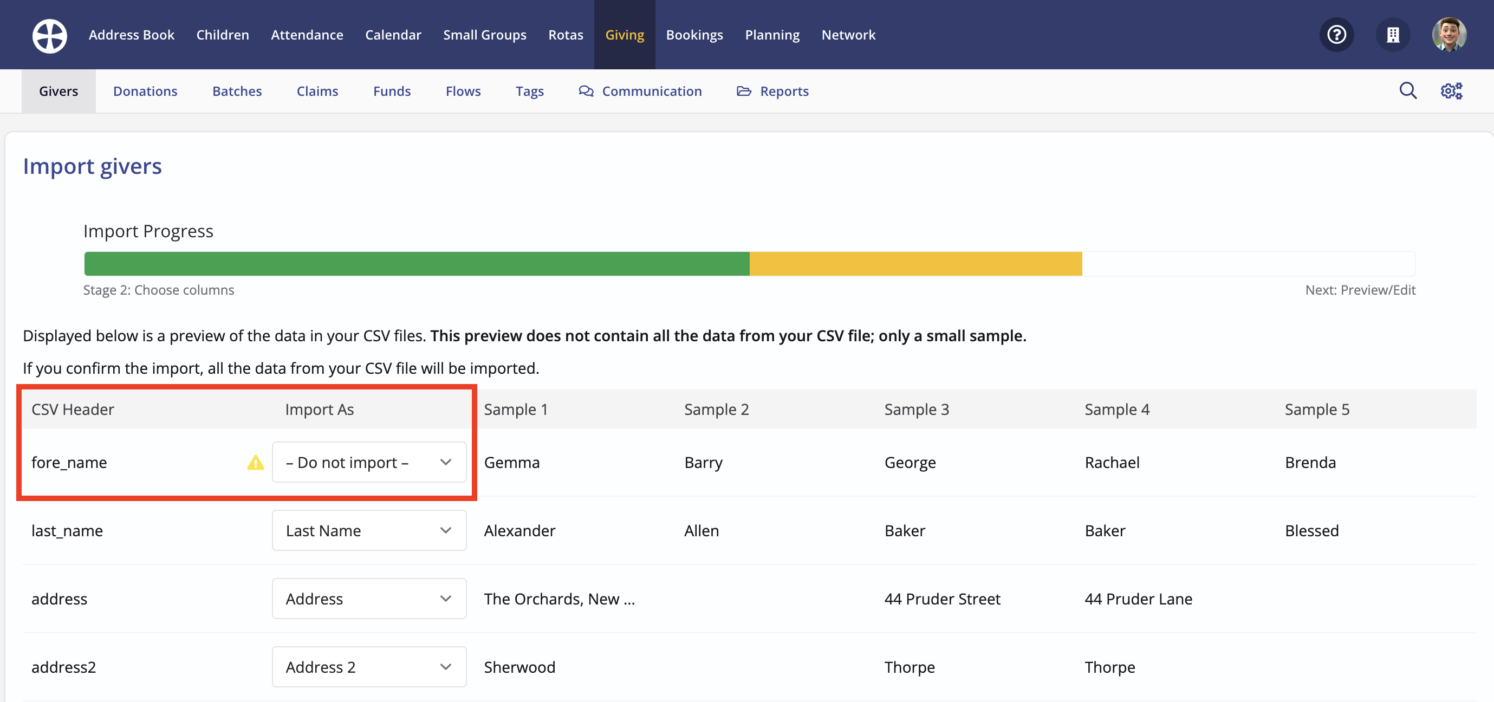Click the 'Stage 2: Choose columns' label
This screenshot has height=702, width=1494.
point(158,290)
